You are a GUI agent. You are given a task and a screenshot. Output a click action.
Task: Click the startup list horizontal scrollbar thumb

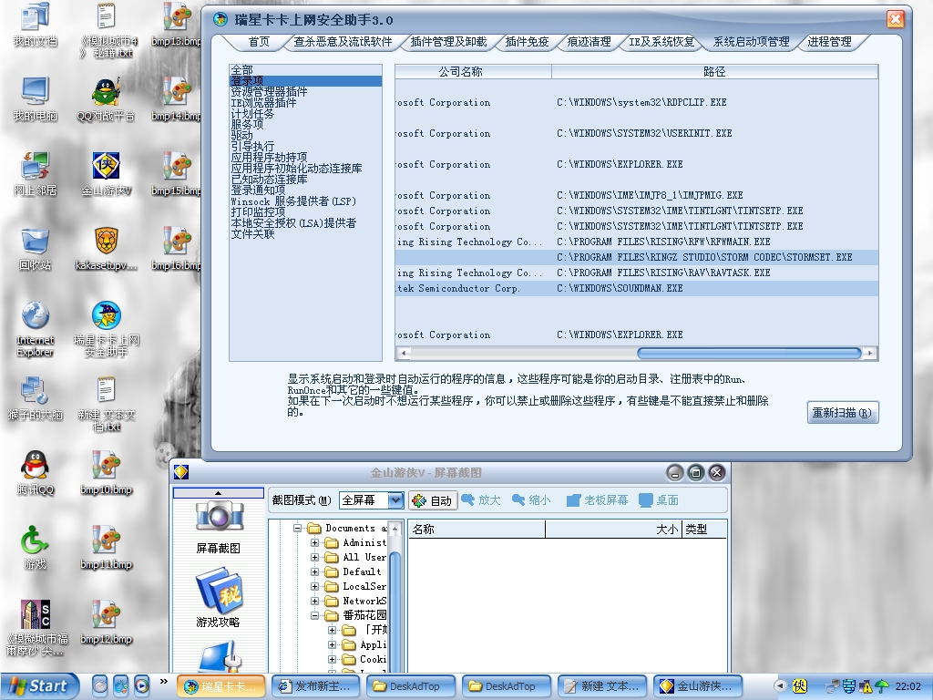749,353
